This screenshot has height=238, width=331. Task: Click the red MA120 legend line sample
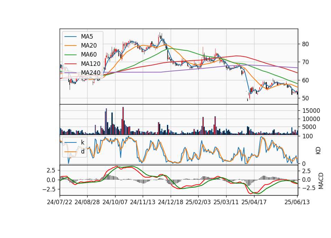(x=70, y=63)
